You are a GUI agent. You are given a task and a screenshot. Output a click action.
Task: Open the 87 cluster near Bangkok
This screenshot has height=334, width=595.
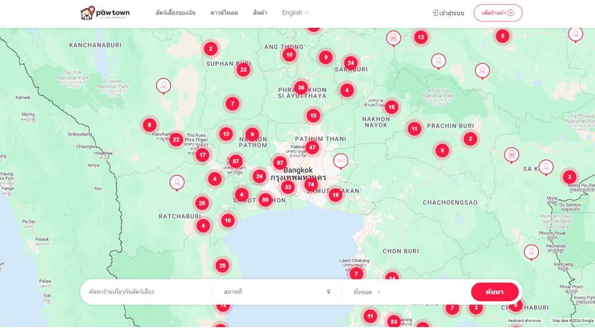(x=280, y=163)
